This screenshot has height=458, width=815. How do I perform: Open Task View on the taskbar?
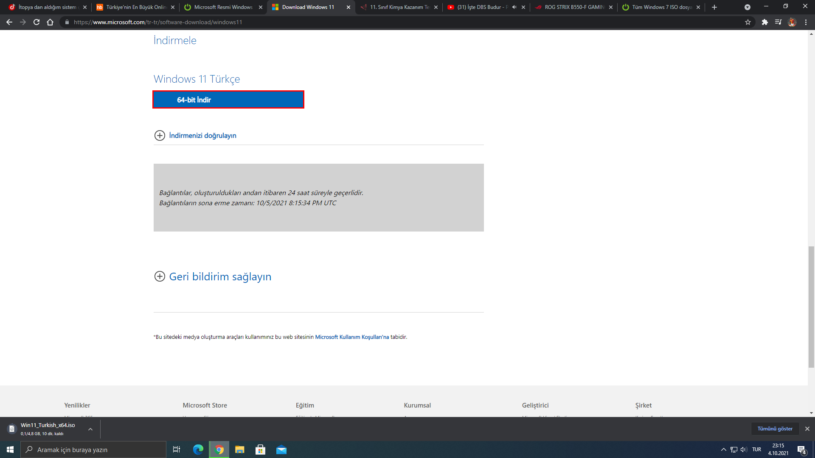pos(177,450)
